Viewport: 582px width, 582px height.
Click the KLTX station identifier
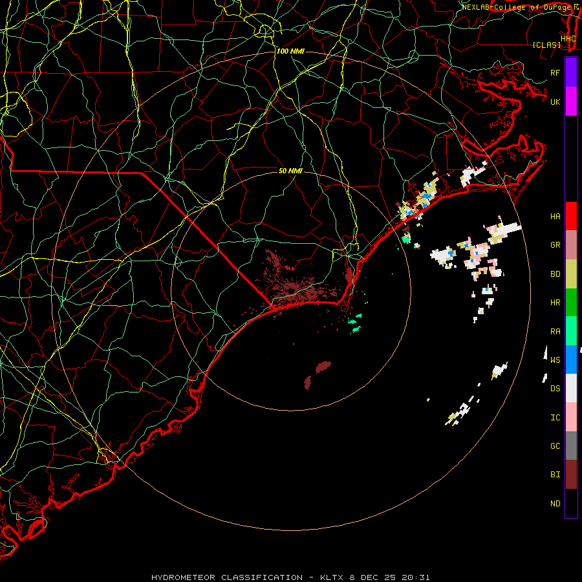tap(332, 577)
